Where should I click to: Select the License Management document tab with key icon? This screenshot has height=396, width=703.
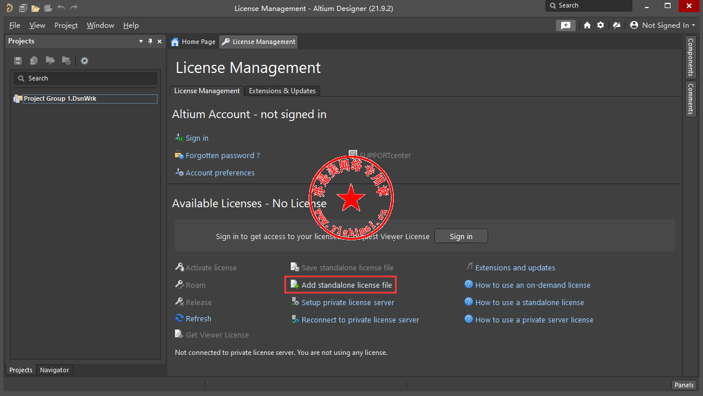pyautogui.click(x=258, y=42)
